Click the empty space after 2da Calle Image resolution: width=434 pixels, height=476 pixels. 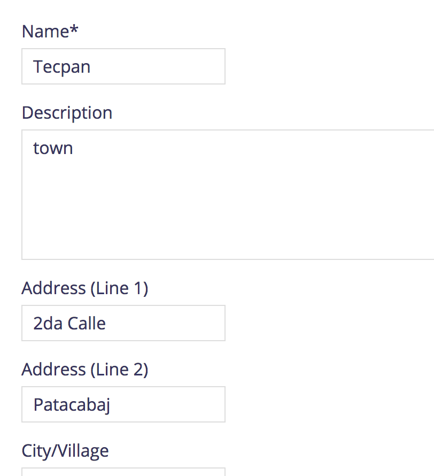(x=165, y=323)
